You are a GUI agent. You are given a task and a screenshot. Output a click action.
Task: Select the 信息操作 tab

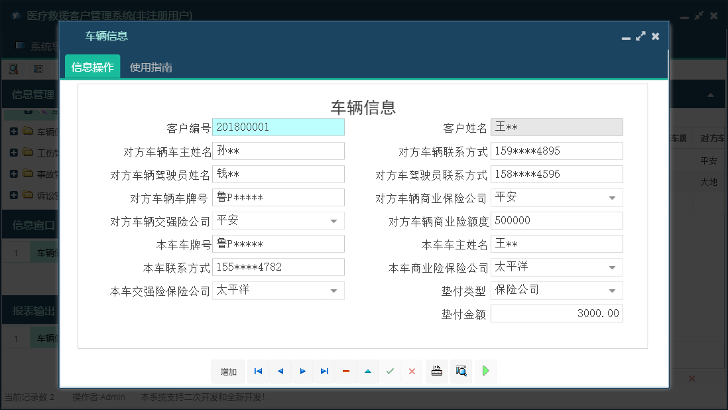(x=91, y=66)
